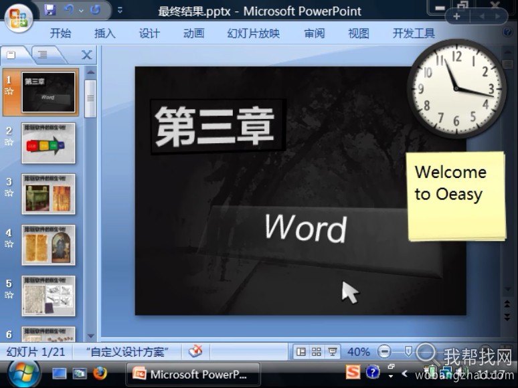
Task: Go to next slide double-arrow button
Action: tap(507, 317)
